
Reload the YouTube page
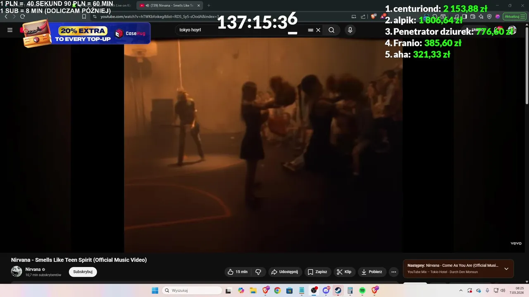click(22, 16)
